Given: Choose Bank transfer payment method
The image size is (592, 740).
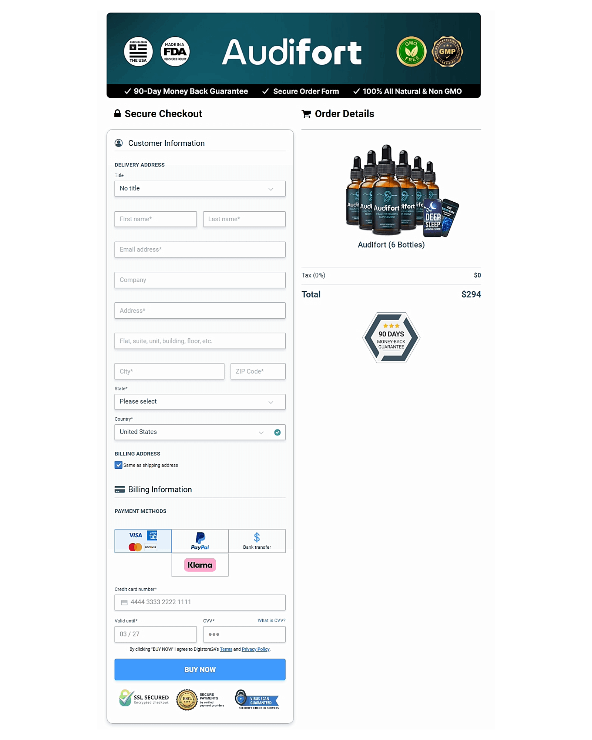Looking at the screenshot, I should 257,541.
